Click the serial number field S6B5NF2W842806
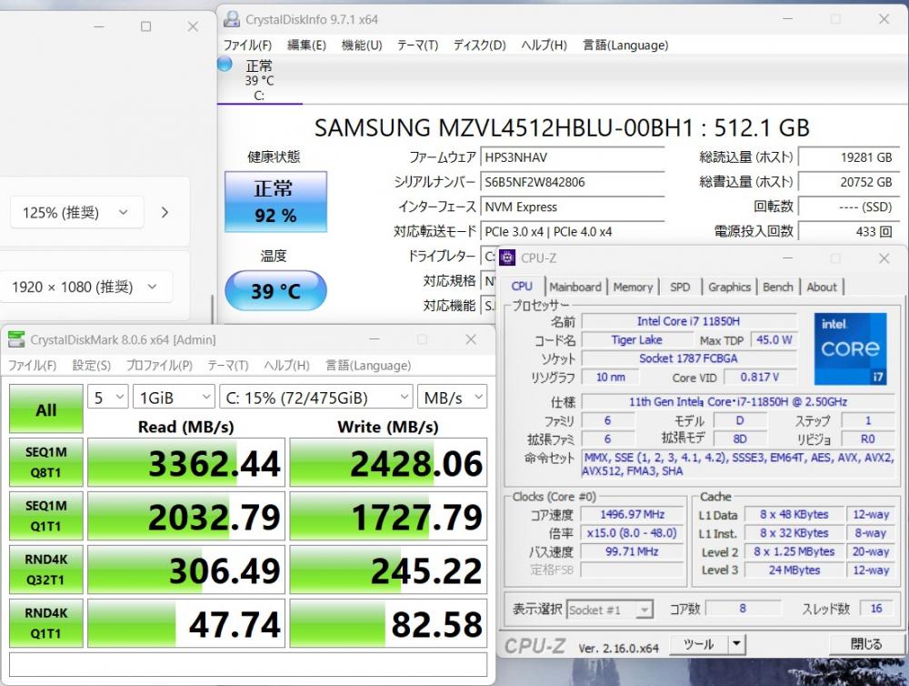 pyautogui.click(x=573, y=182)
